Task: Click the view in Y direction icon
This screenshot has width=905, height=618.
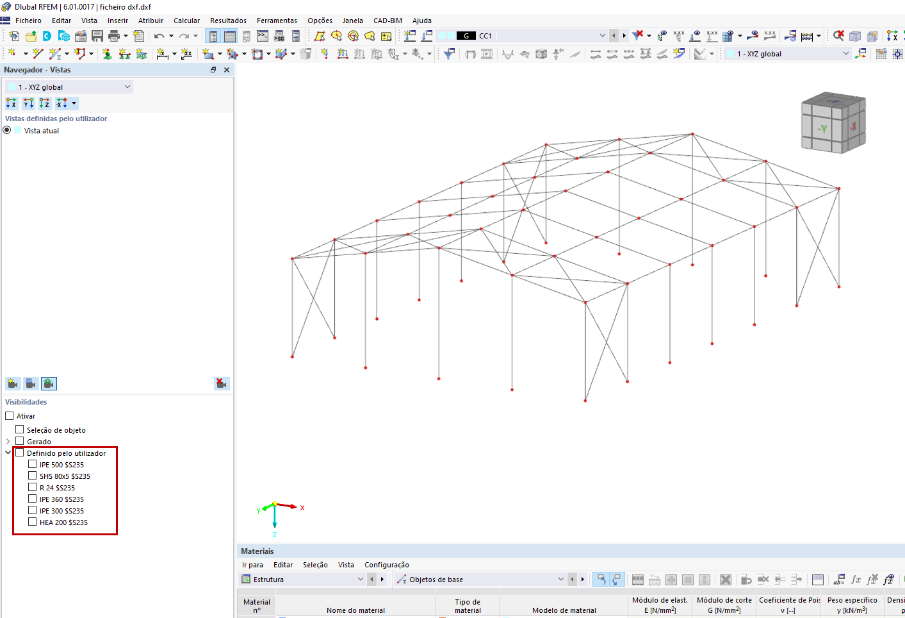Action: coord(28,103)
